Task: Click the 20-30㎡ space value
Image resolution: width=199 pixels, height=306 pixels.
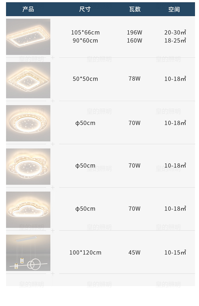Action: coord(175,33)
